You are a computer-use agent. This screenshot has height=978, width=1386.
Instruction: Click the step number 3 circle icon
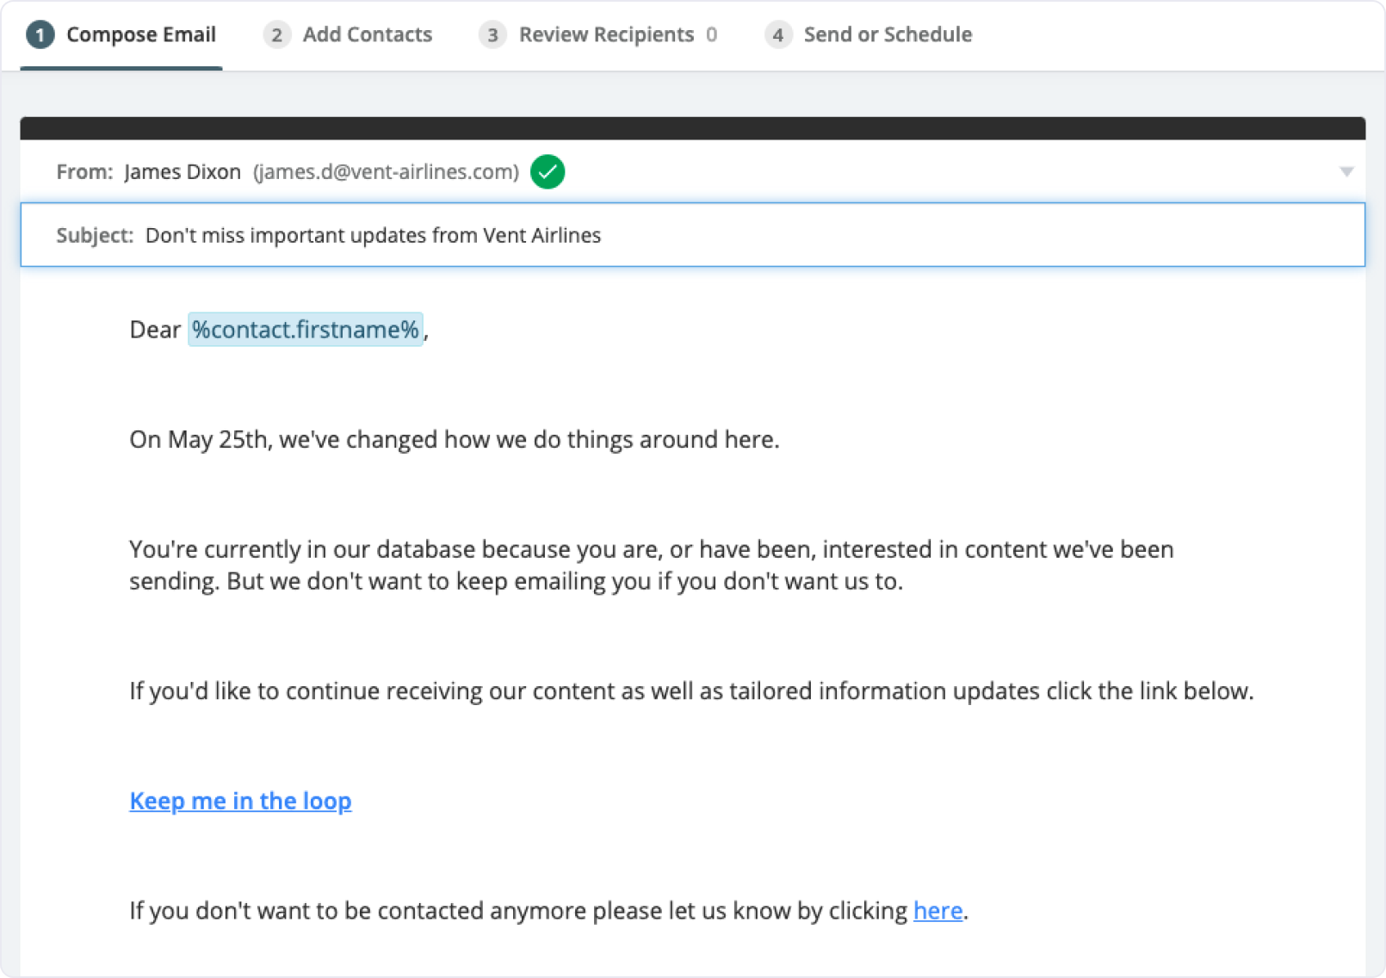pyautogui.click(x=492, y=35)
